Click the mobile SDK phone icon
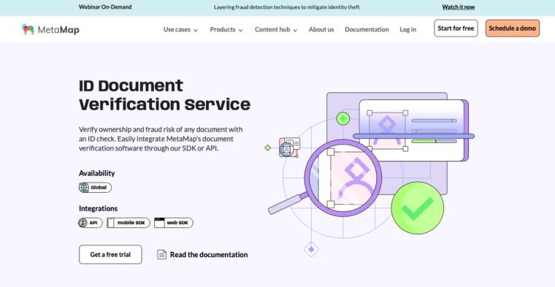This screenshot has height=287, width=555. 111,223
